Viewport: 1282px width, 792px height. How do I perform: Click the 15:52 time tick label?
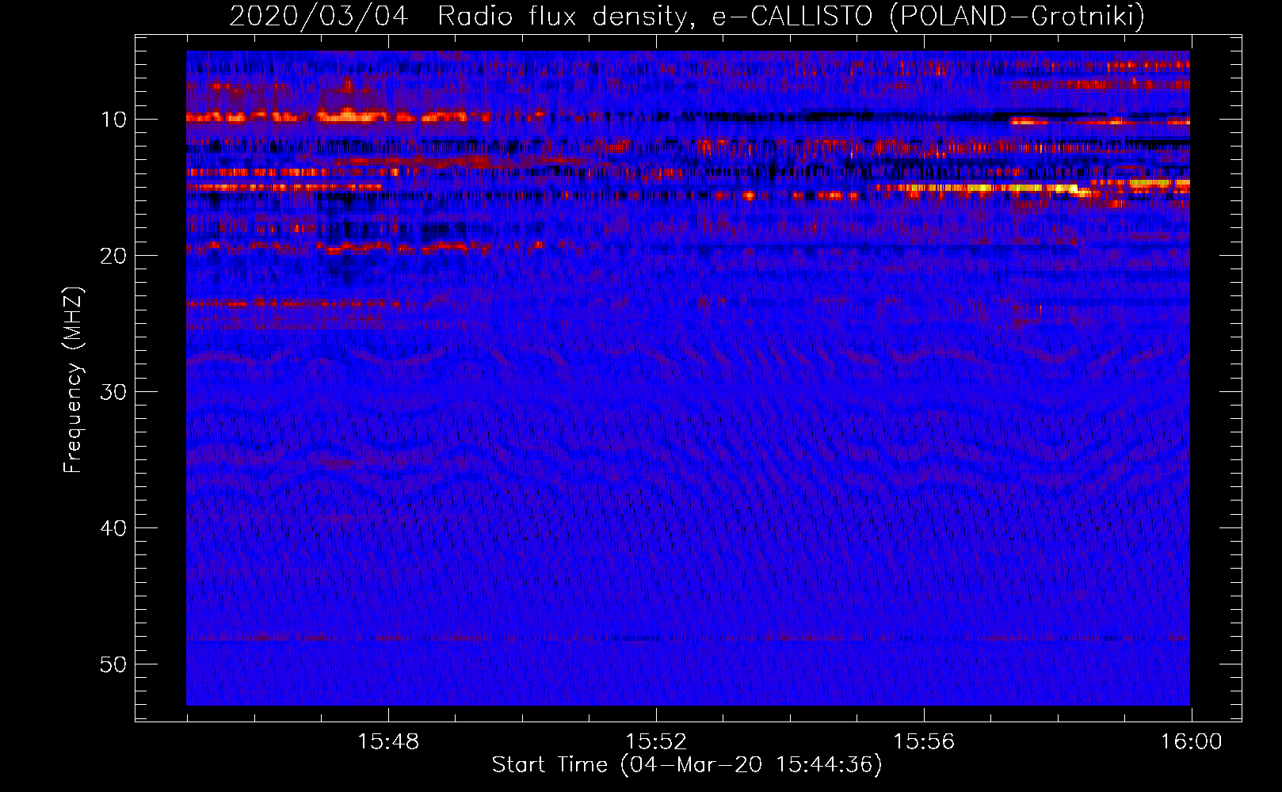pyautogui.click(x=656, y=742)
